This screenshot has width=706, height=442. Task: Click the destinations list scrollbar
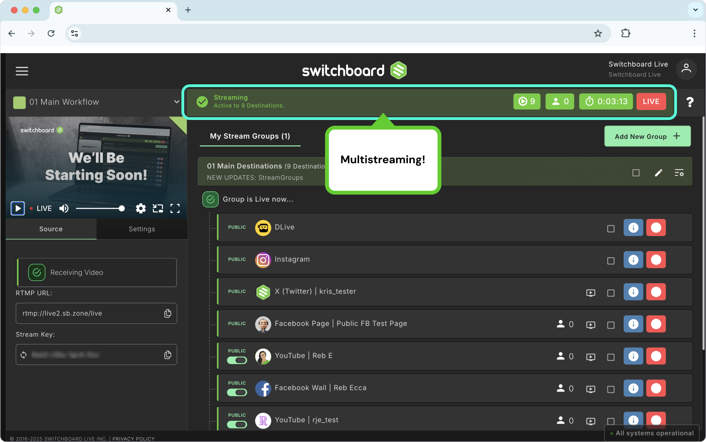(x=703, y=233)
